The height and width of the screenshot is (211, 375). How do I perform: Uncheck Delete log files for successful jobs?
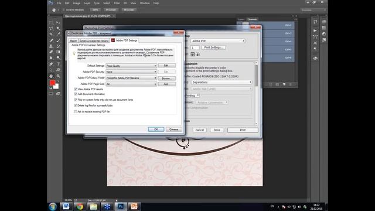pyautogui.click(x=76, y=105)
